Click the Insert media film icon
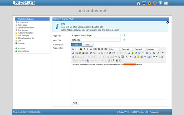The height and width of the screenshot is (115, 184). coord(141,57)
